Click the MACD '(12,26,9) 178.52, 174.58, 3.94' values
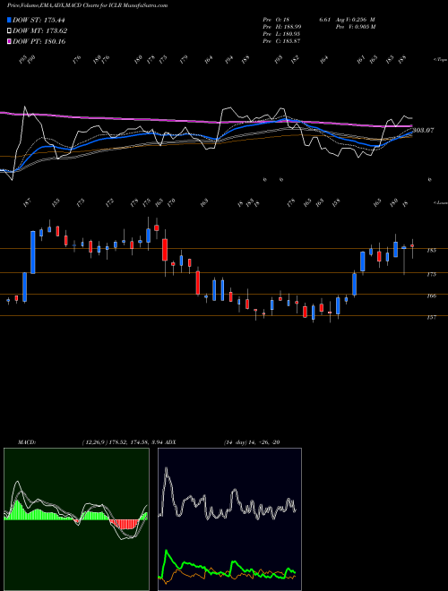The width and height of the screenshot is (448, 591). click(x=122, y=442)
